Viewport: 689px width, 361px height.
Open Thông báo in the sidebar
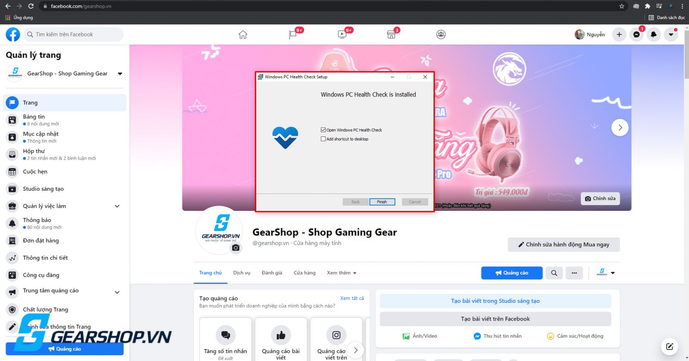(x=65, y=223)
